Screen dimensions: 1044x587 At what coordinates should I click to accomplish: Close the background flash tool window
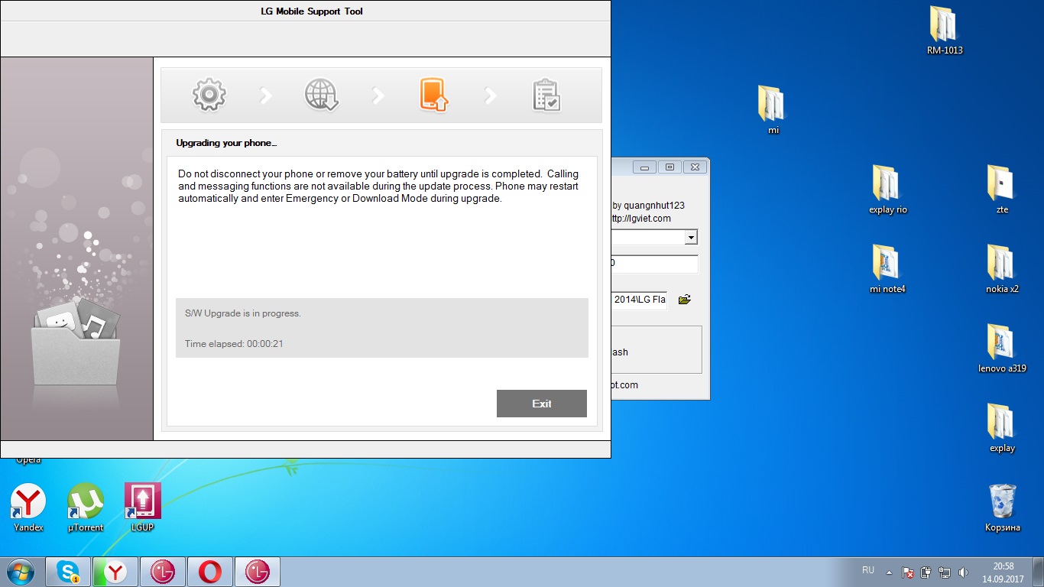[694, 167]
